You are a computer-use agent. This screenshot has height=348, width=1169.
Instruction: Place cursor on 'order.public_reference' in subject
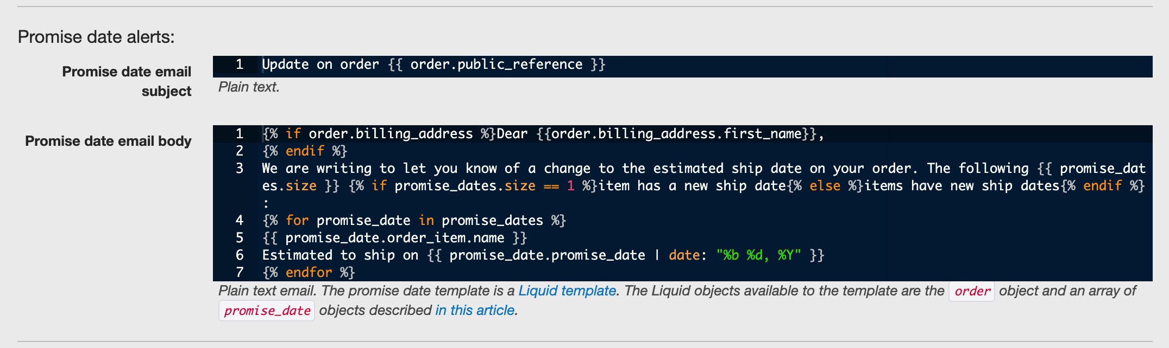[x=496, y=65]
